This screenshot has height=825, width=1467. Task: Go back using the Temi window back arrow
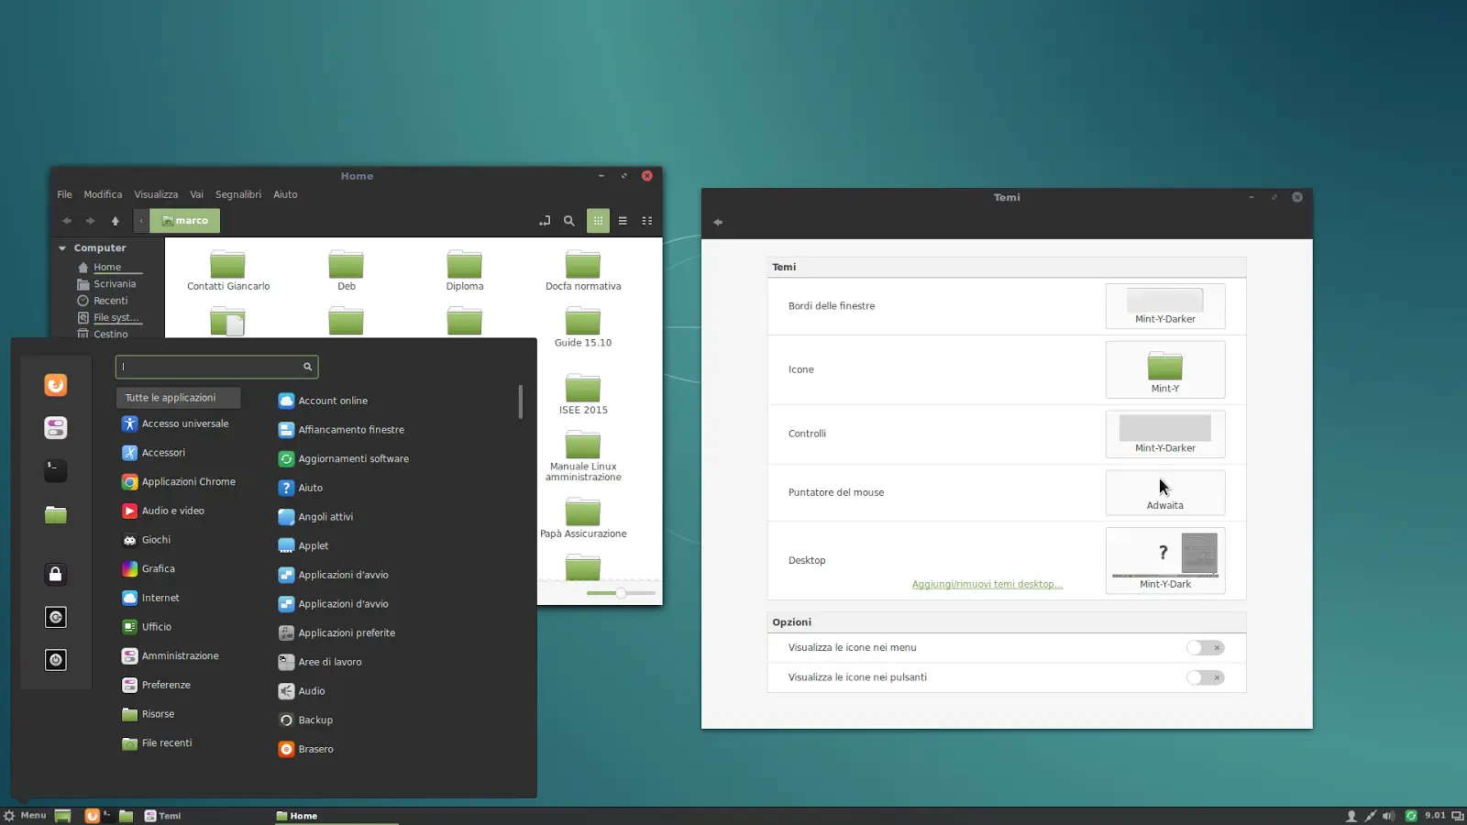pyautogui.click(x=718, y=222)
